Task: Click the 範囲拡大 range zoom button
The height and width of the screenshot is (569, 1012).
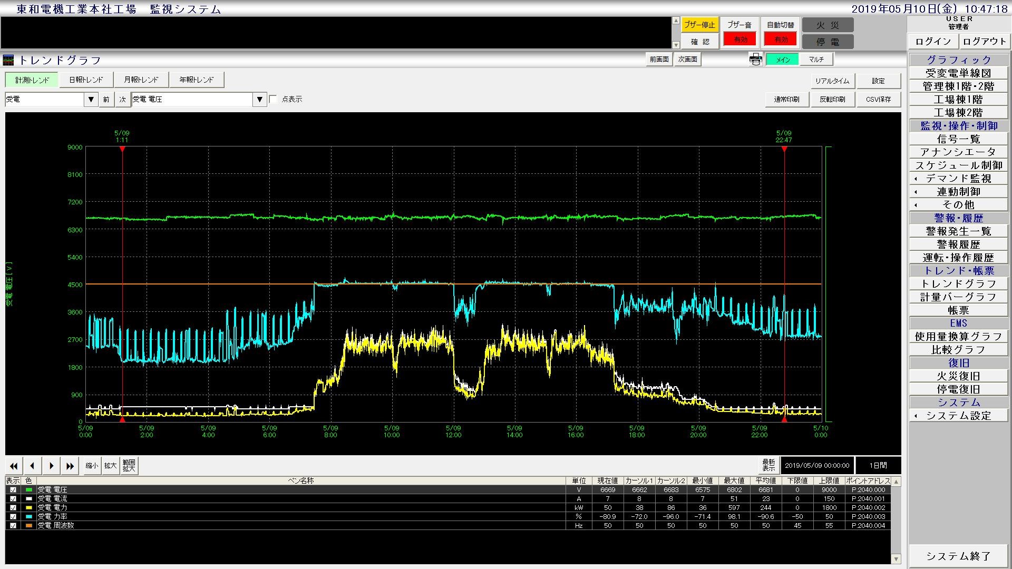Action: 129,466
